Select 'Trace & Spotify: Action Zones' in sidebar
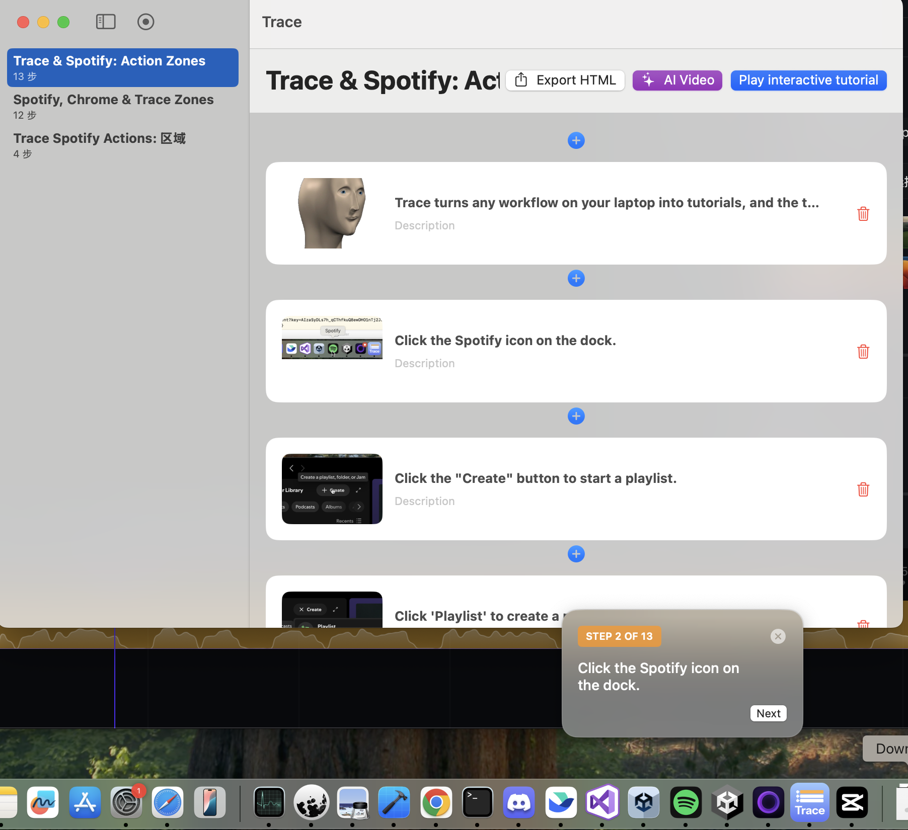This screenshot has height=830, width=908. (123, 67)
